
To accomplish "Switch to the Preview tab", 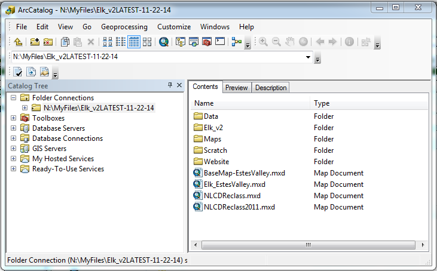I will (x=236, y=88).
